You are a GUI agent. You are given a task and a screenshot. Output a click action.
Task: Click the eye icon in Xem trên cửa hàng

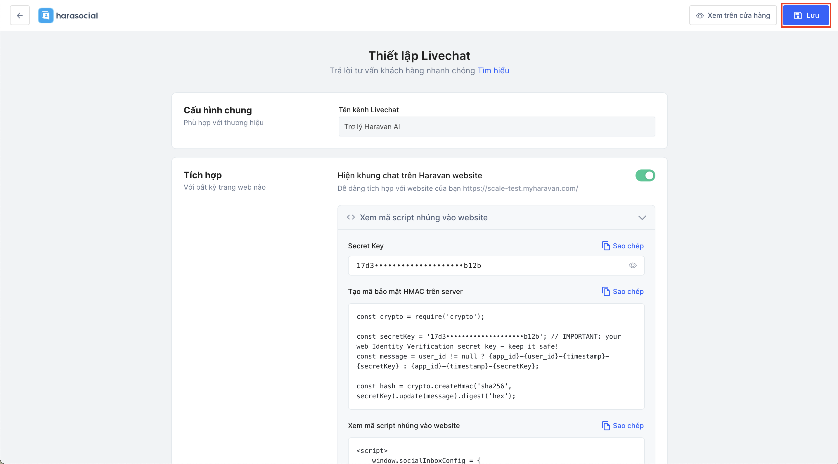pos(700,15)
